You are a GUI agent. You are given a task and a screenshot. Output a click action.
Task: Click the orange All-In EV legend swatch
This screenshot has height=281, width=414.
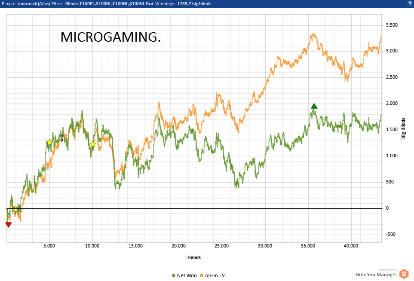click(x=202, y=275)
